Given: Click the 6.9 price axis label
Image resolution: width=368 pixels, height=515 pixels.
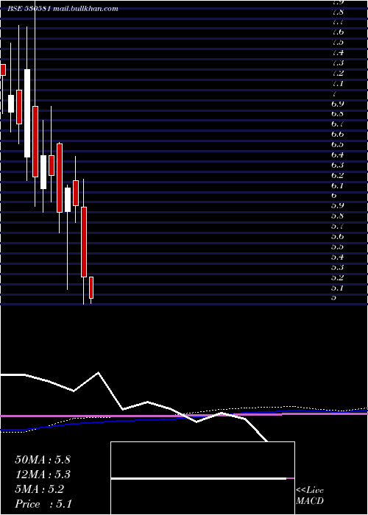Looking at the screenshot, I should pos(338,104).
